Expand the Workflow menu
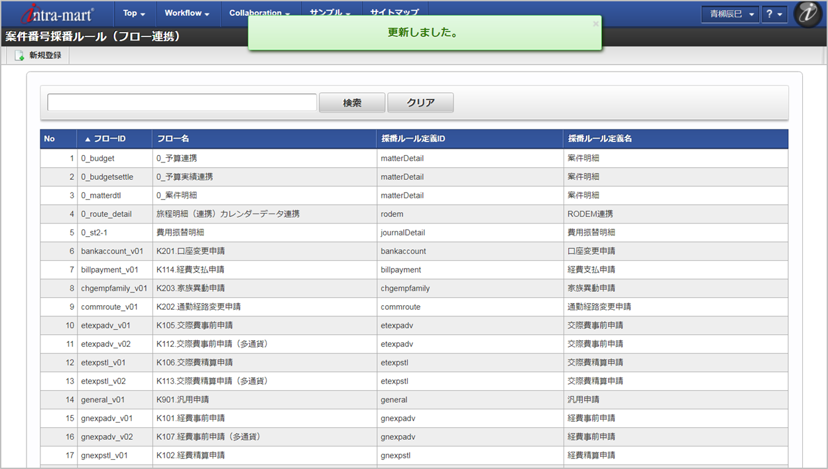The width and height of the screenshot is (828, 469). pos(187,13)
